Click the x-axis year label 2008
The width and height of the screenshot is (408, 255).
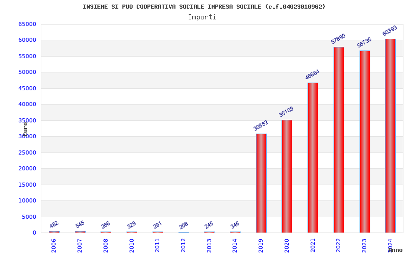tap(106, 246)
